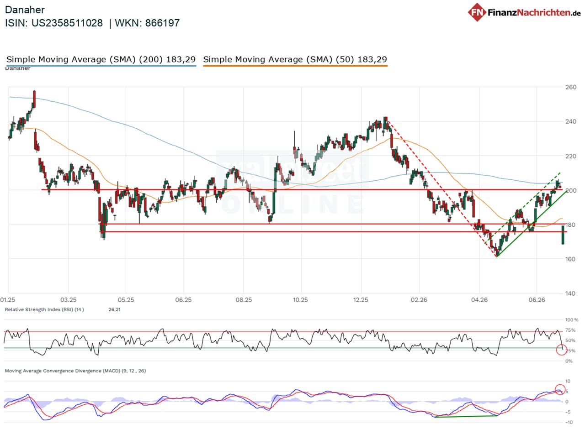585x429 pixels.
Task: Click the MACD (9, 12, 26) indicator label
Action: pyautogui.click(x=75, y=371)
